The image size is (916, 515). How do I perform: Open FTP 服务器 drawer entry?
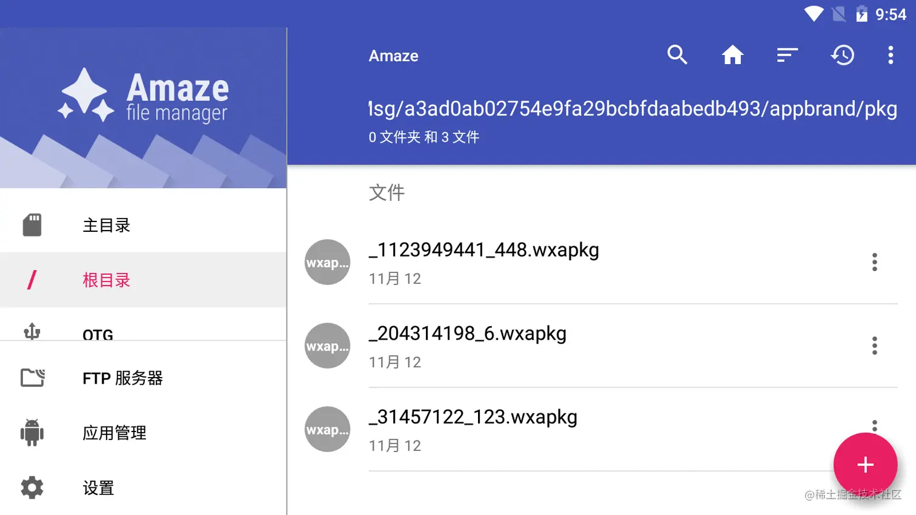(143, 378)
